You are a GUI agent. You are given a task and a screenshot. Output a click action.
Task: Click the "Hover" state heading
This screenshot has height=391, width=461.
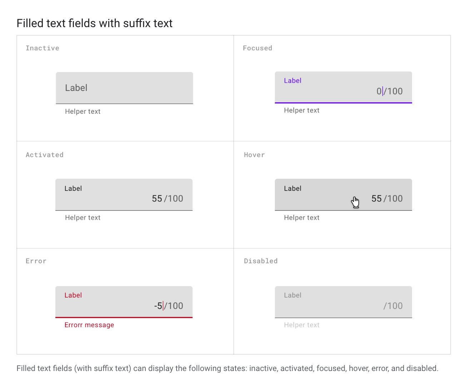(x=254, y=155)
